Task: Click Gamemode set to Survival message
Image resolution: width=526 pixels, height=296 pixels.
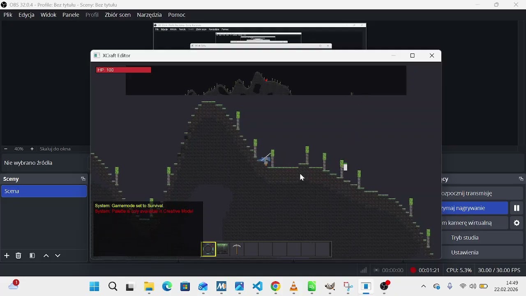Action: tap(129, 206)
